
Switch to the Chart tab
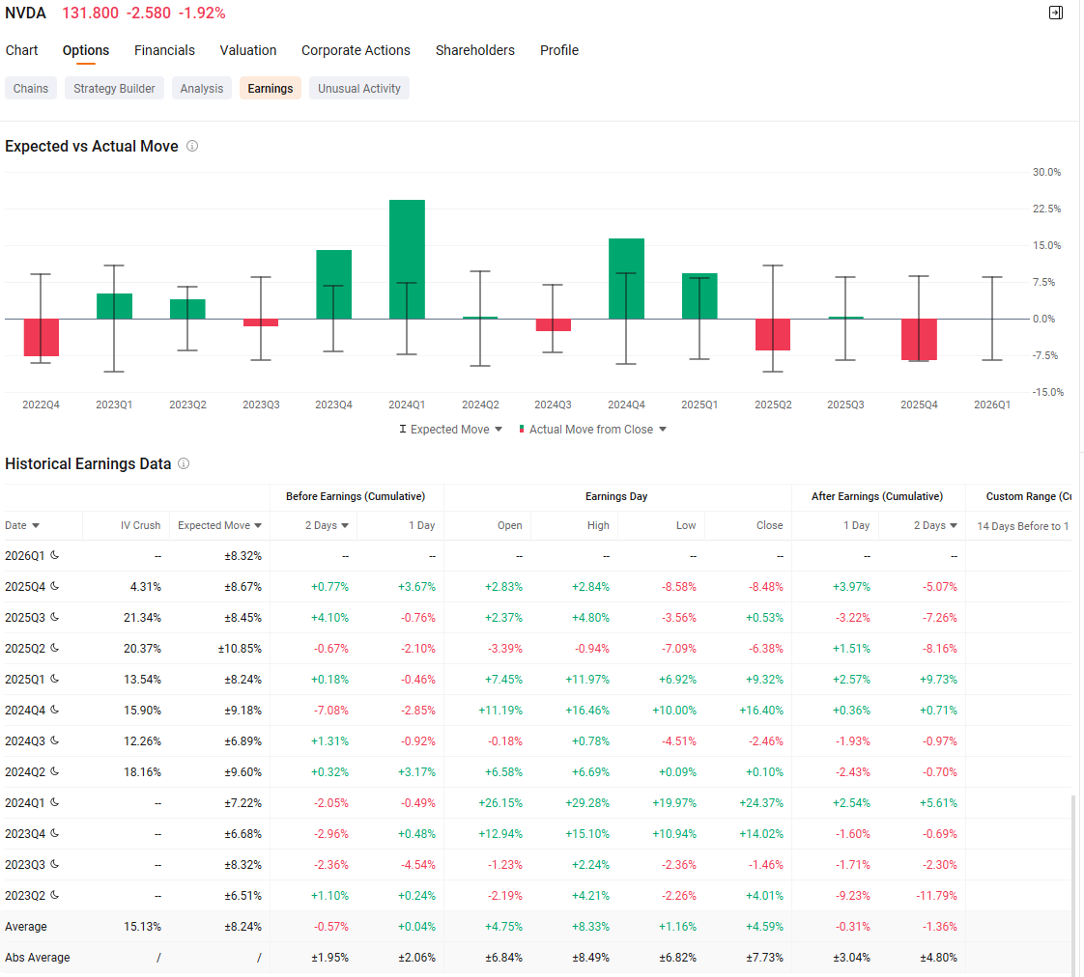tap(21, 50)
